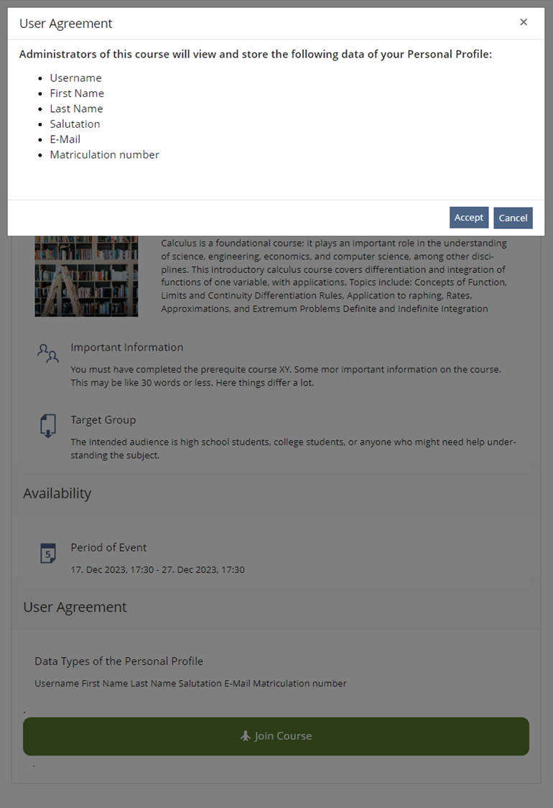This screenshot has width=553, height=808.
Task: Click the Target Group document icon
Action: point(47,425)
